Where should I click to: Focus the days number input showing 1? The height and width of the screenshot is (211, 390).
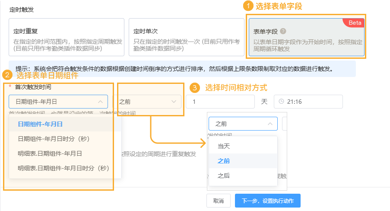(220, 102)
